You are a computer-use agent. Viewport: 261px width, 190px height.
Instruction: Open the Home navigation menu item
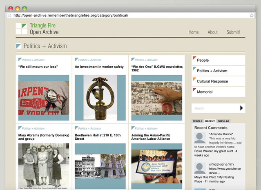[193, 32]
